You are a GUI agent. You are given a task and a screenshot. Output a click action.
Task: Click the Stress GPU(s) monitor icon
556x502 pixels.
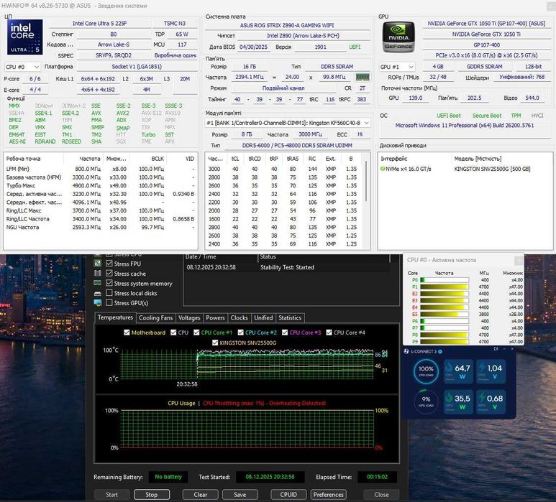98,302
